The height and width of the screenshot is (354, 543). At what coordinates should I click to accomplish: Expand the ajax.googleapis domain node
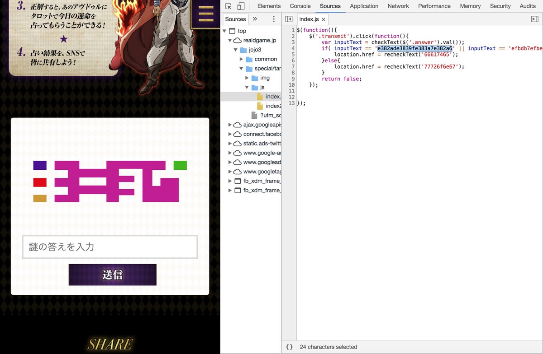pyautogui.click(x=230, y=125)
